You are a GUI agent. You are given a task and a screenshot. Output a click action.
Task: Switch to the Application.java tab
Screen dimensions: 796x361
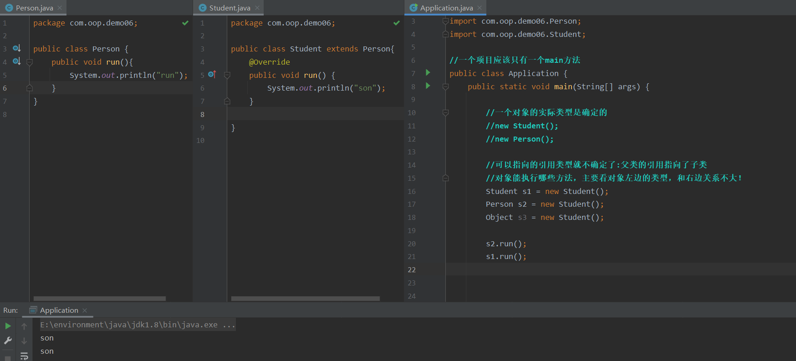(x=446, y=8)
